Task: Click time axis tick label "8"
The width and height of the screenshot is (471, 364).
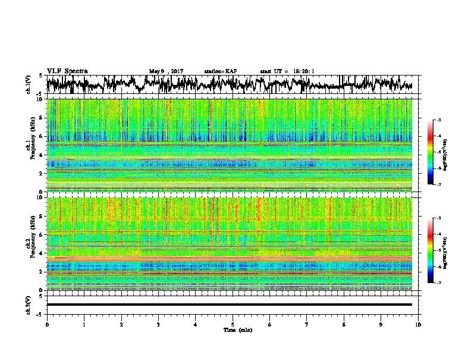Action: [x=344, y=325]
